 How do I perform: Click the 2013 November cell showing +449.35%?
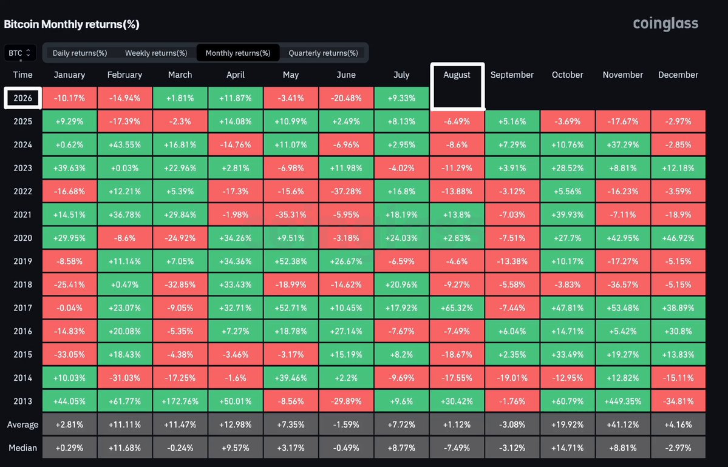pos(622,401)
